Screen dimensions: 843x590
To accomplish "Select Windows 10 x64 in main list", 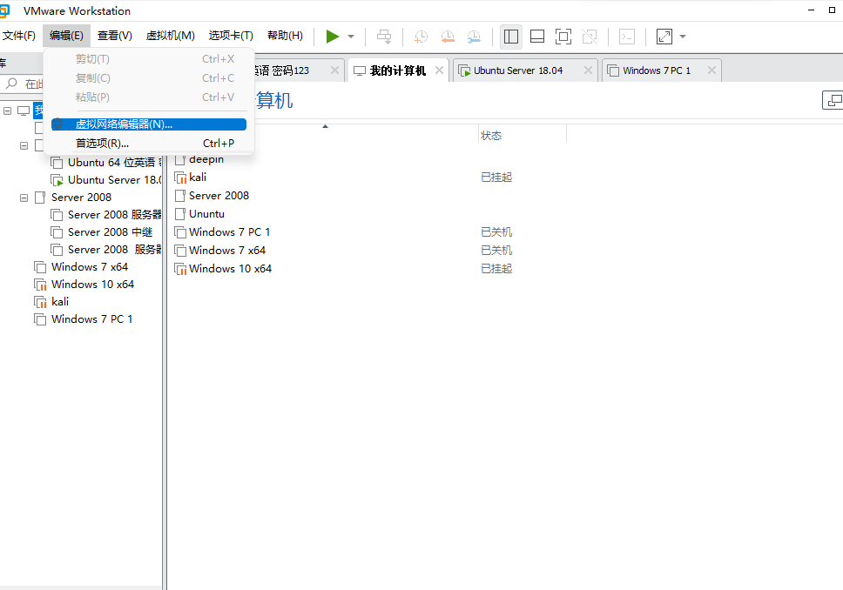I will [x=224, y=269].
